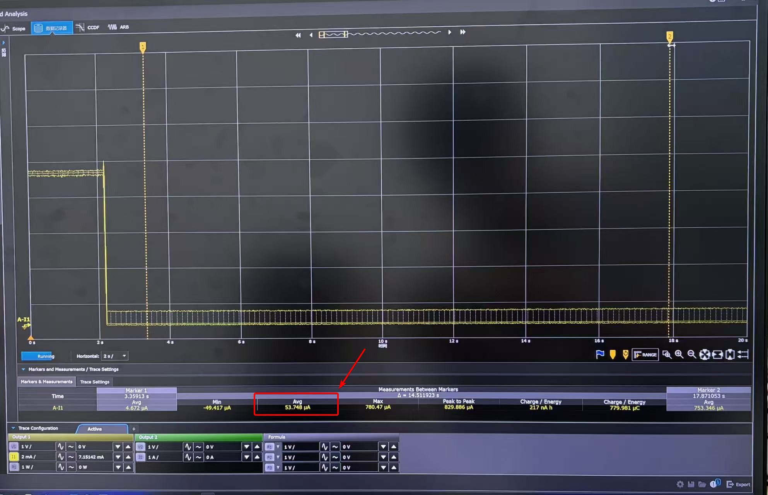Click the I1 scale field 2 mA/
Image resolution: width=768 pixels, height=495 pixels.
coord(37,457)
